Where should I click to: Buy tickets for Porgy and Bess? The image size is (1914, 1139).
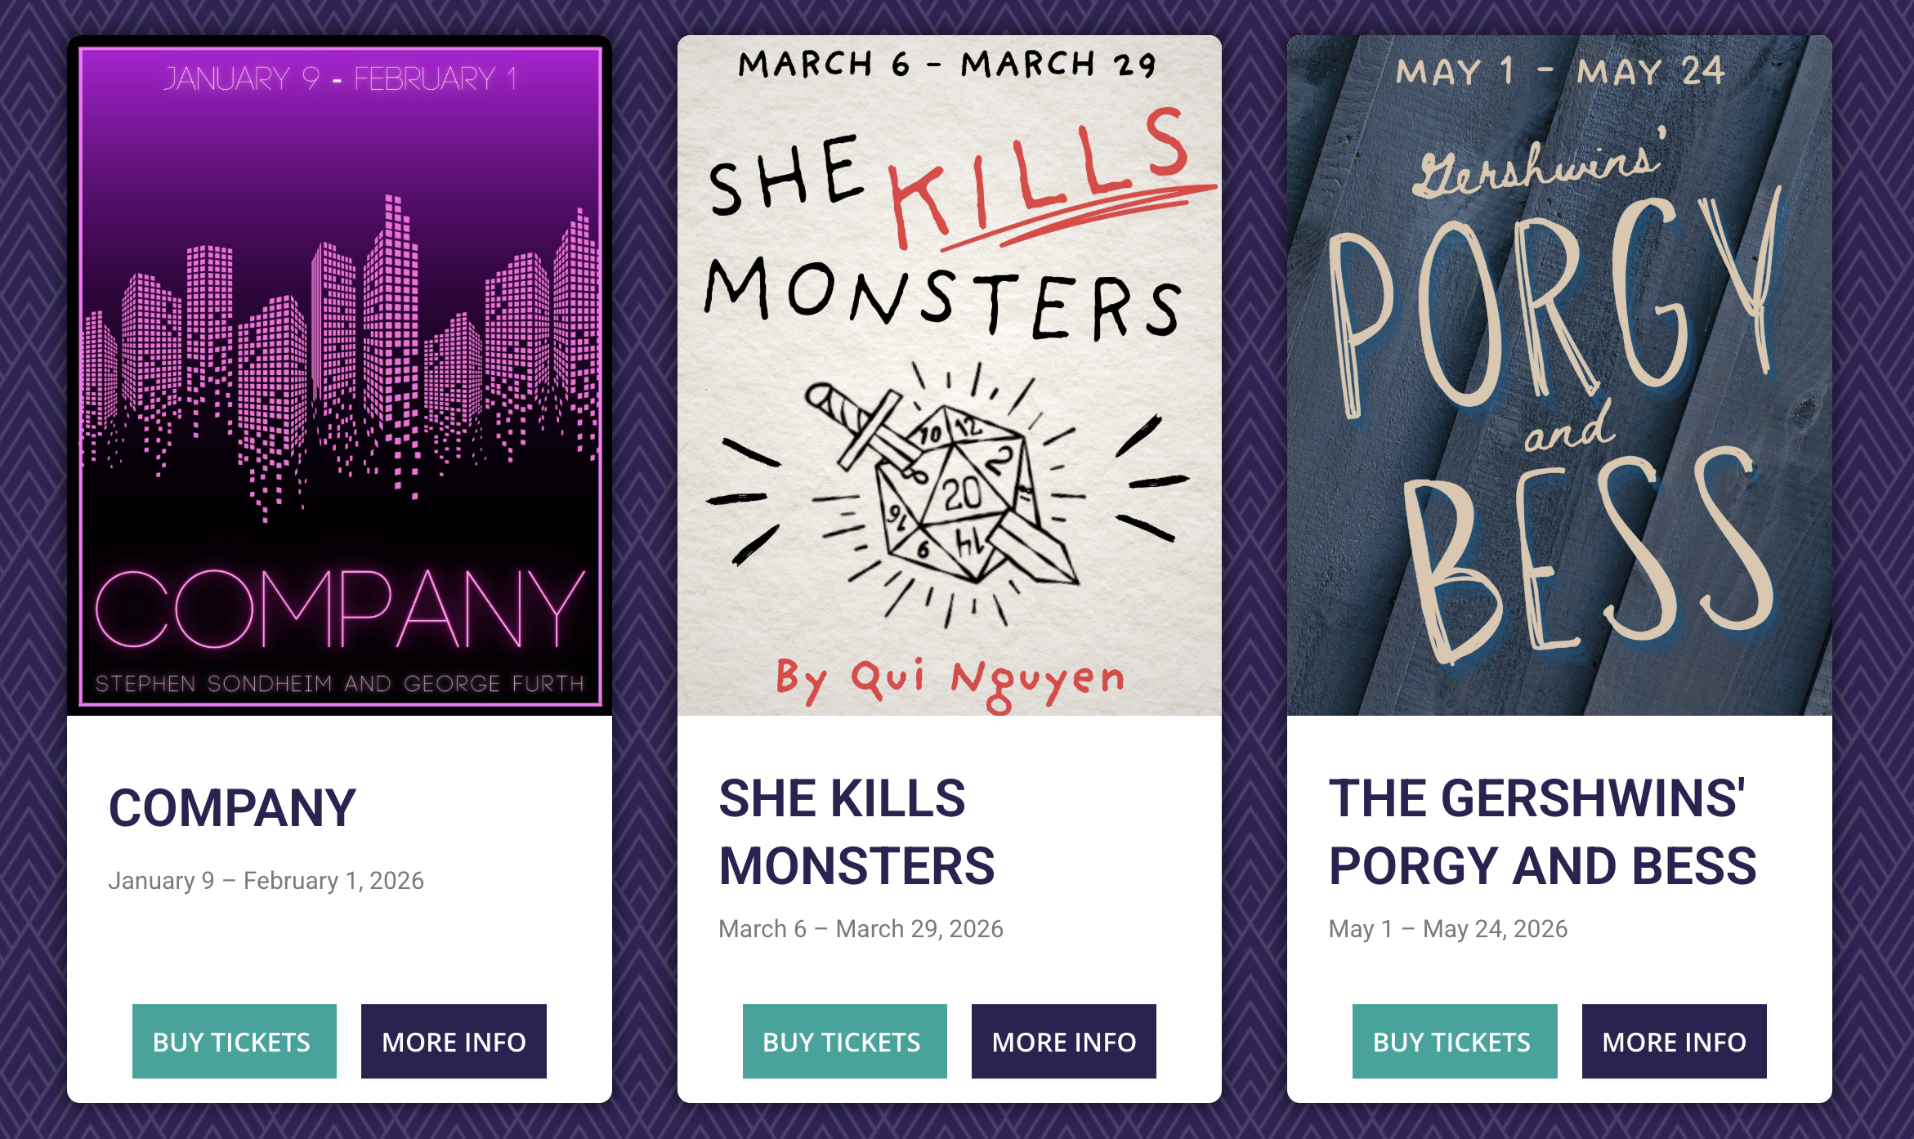[1454, 1041]
